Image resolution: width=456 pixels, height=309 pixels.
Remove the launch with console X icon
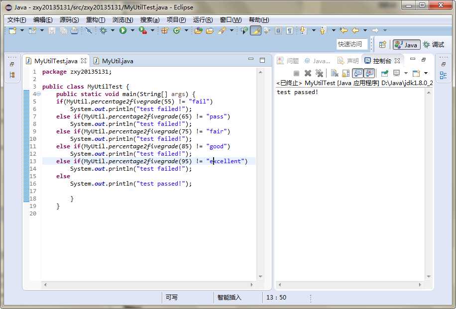[308, 73]
